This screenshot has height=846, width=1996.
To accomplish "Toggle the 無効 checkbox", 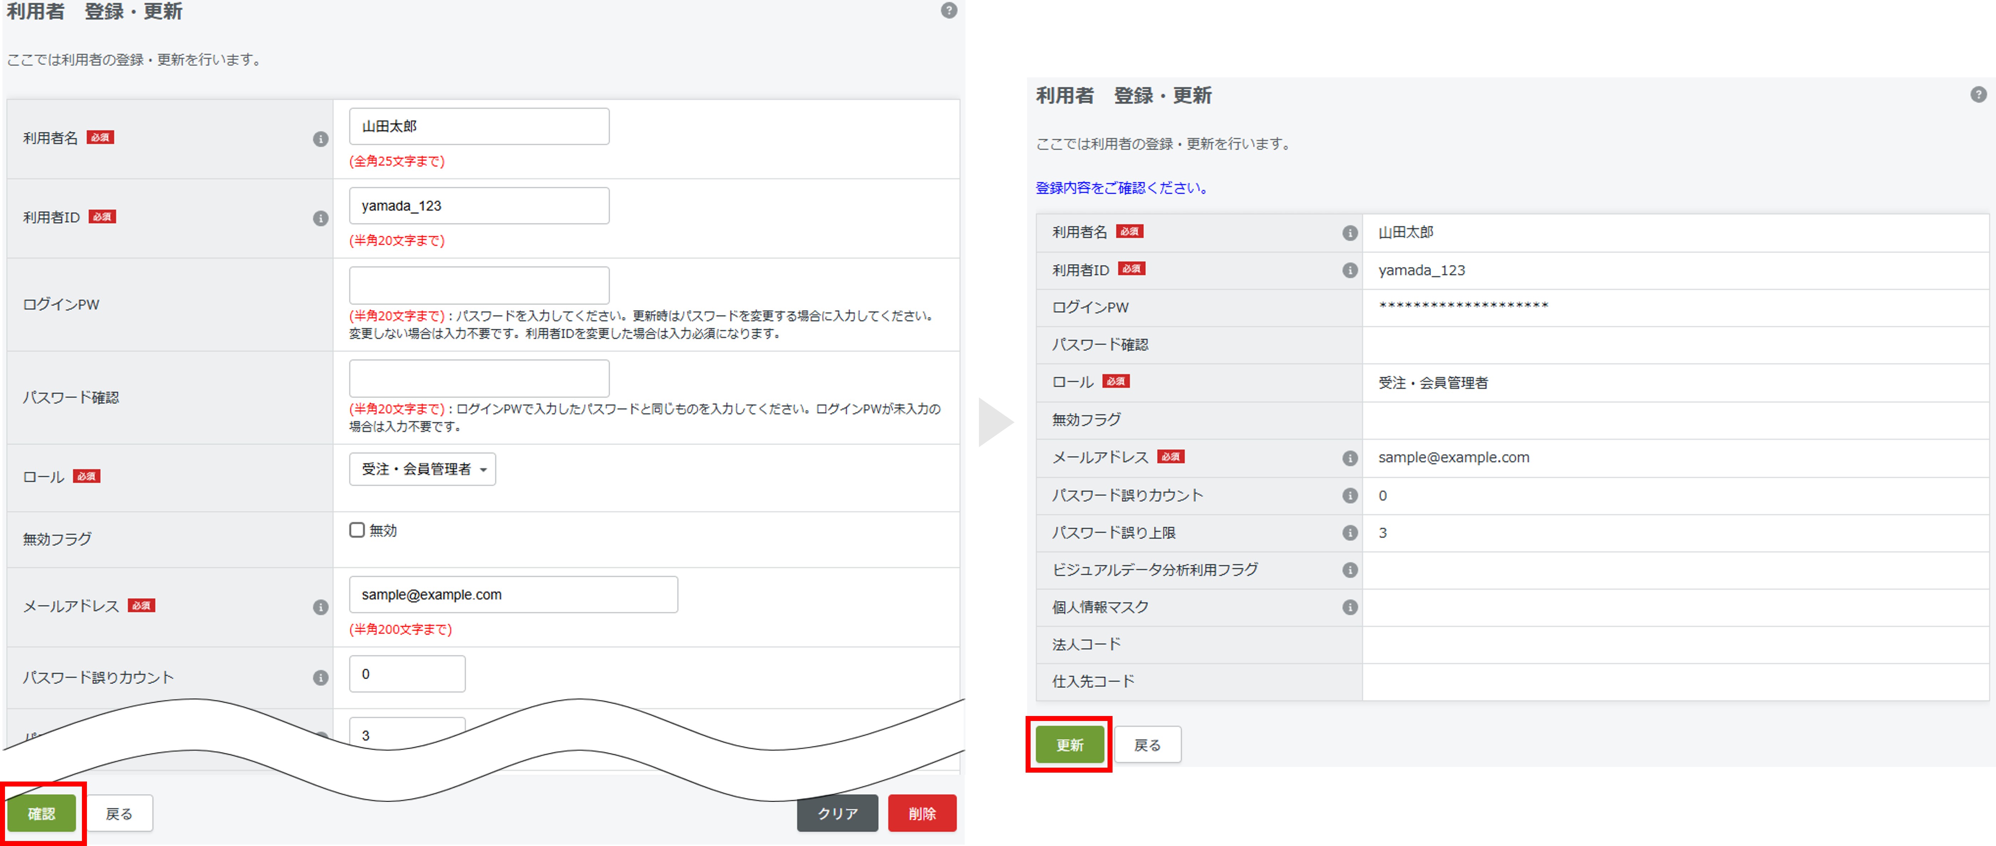I will point(357,530).
